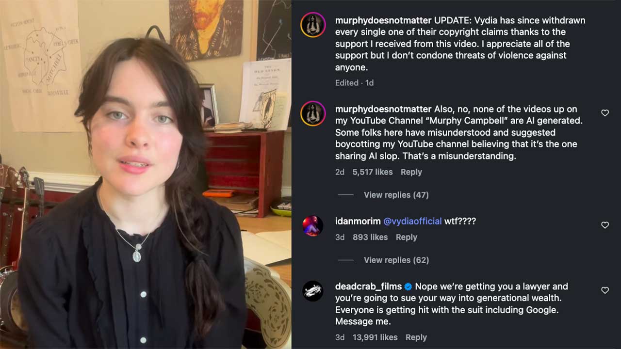Open idanmorim username link
621x349 pixels.
358,221
